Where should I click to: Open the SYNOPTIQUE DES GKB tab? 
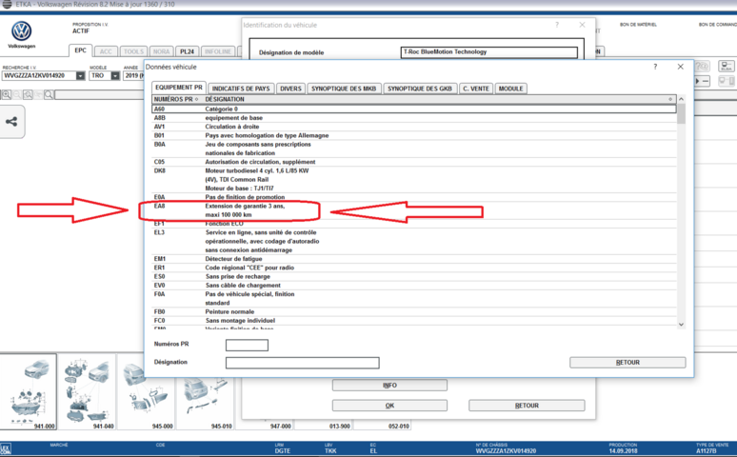point(419,89)
